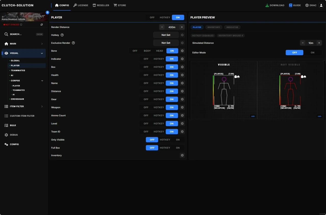Enable the Only Visible option

[178, 140]
